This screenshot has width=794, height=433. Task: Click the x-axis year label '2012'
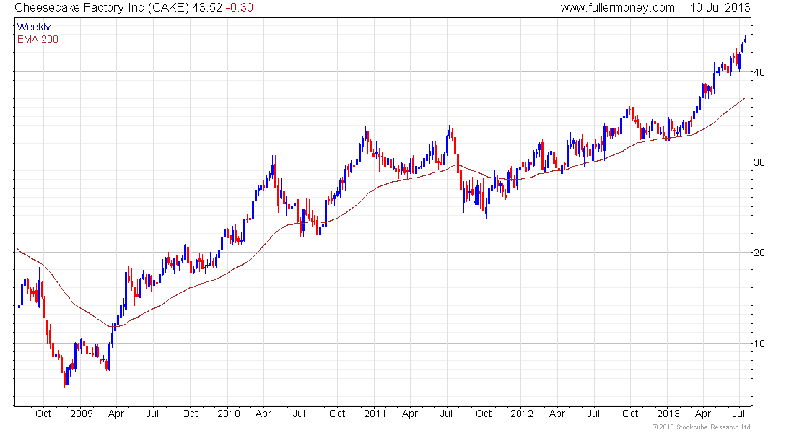pyautogui.click(x=522, y=414)
